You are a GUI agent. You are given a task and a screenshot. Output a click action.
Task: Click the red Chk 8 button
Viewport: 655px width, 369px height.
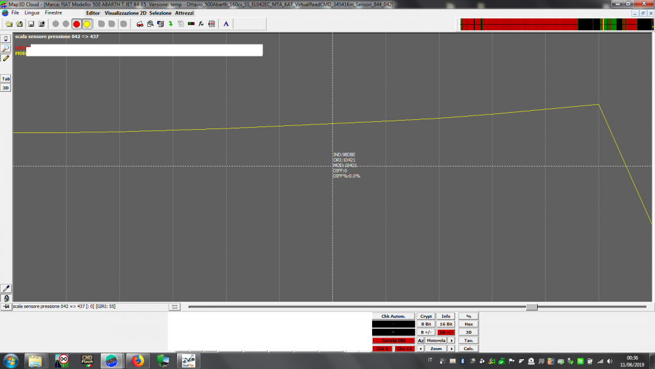coord(383,349)
